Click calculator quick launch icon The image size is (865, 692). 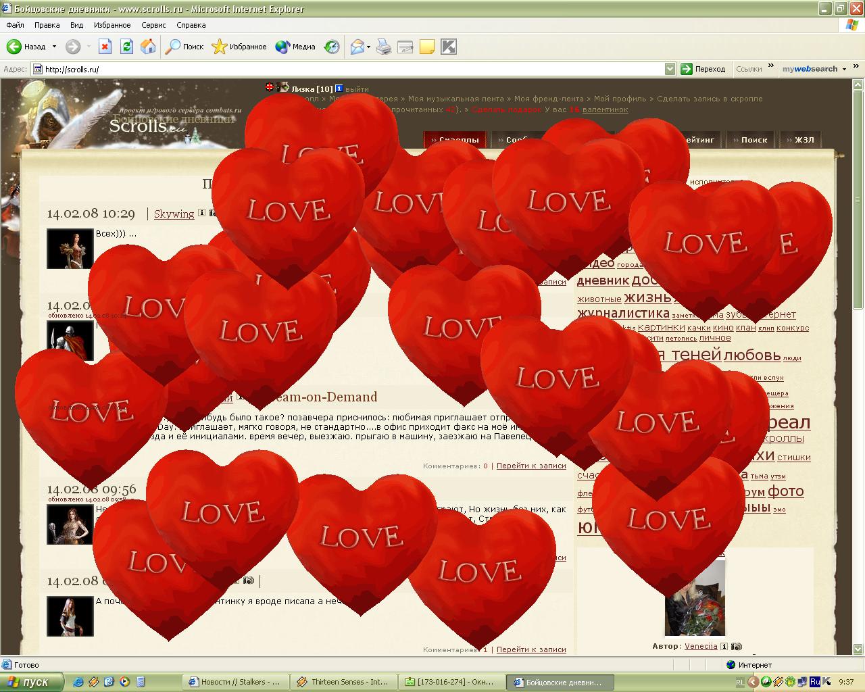pos(140,682)
